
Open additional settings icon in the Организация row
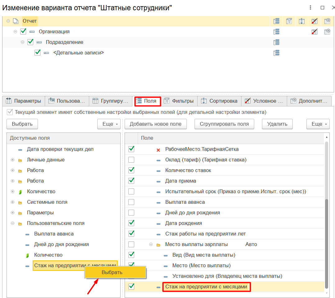(x=327, y=32)
